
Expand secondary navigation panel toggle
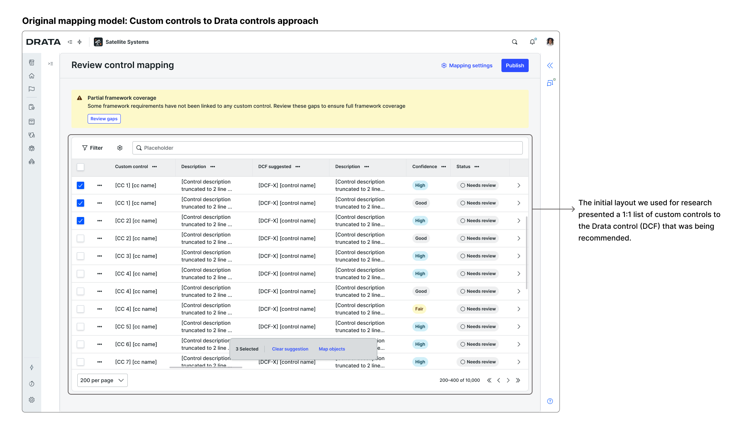pyautogui.click(x=50, y=64)
